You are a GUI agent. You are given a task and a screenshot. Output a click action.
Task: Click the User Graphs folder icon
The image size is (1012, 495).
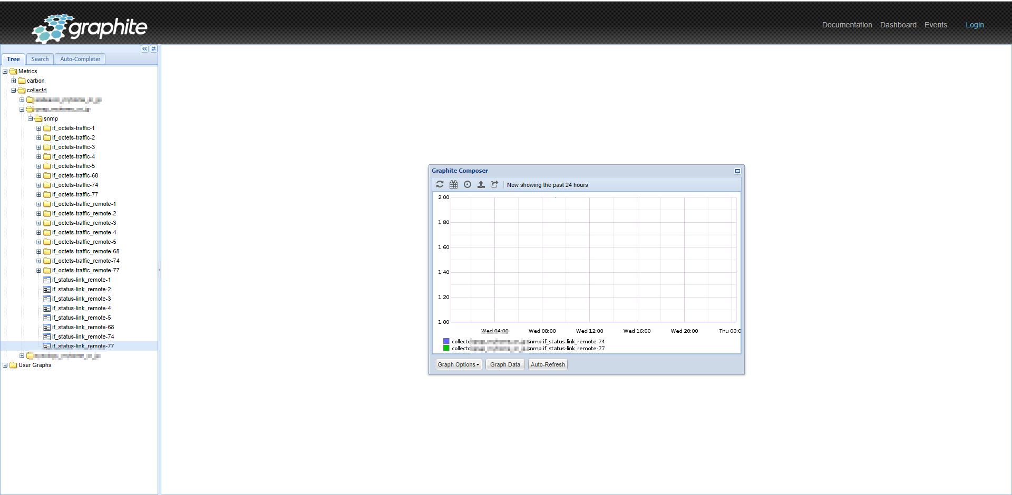tap(13, 365)
